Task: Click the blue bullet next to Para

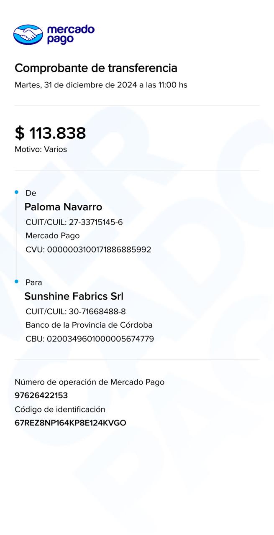Action: (x=16, y=282)
